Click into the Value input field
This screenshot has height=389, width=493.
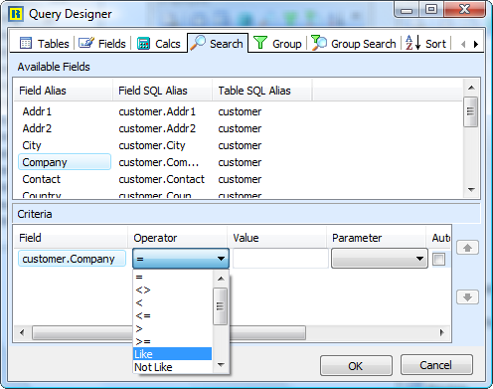pos(280,259)
